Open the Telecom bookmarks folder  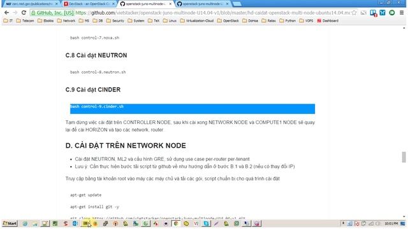coord(25,20)
